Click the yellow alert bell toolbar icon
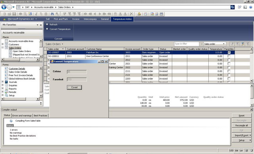The width and height of the screenshot is (254, 154). (x=139, y=14)
